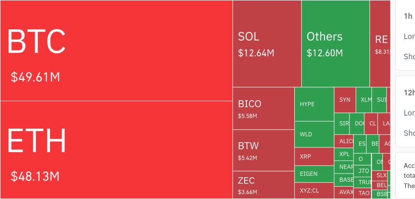This screenshot has height=199, width=415.
Task: Select the green XPL tile
Action: click(344, 154)
